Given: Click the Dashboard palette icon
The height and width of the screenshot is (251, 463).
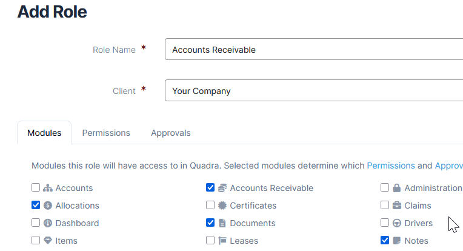Looking at the screenshot, I should pyautogui.click(x=48, y=223).
